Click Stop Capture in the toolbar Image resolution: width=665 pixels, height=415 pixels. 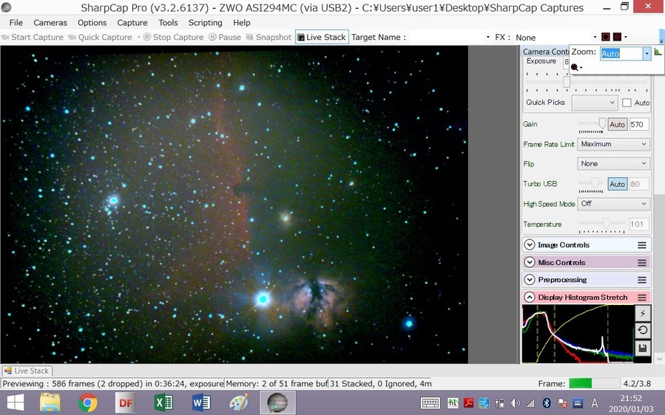click(173, 37)
